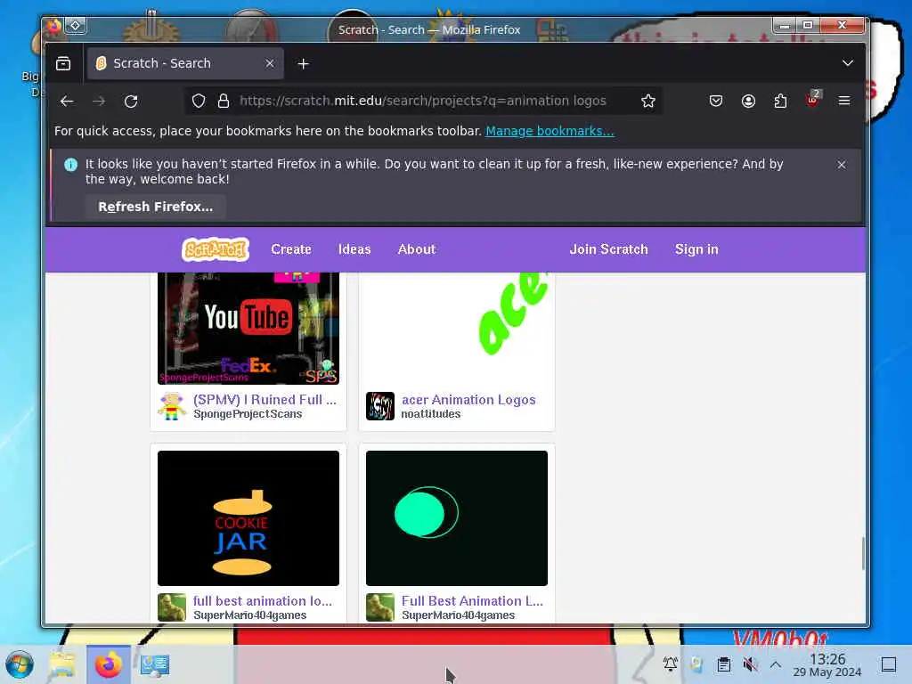Select the Scratch - Search tab

coord(185,63)
